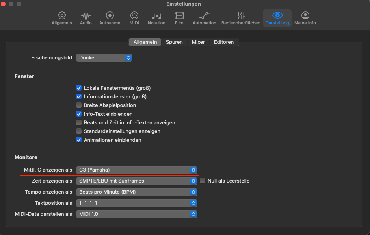Viewport: 370px width, 235px height.
Task: Open the Film settings pane
Action: (179, 18)
